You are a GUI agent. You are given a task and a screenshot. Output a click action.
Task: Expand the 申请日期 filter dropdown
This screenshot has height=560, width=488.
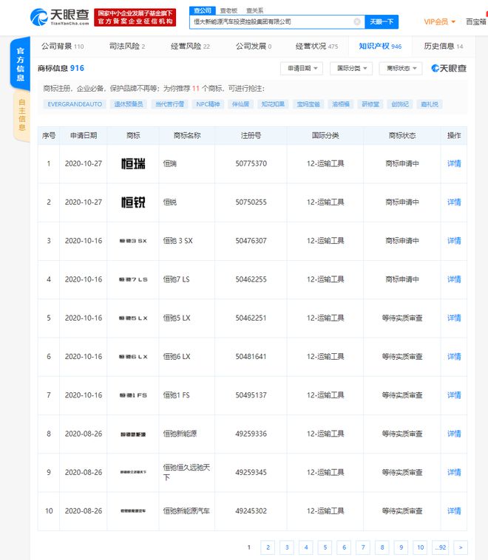(303, 68)
